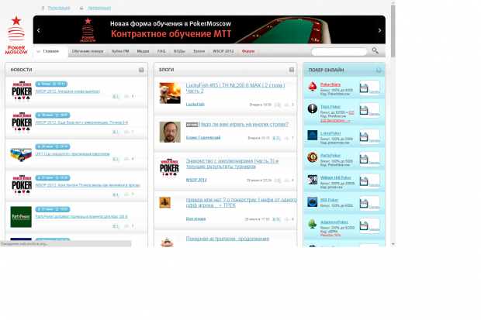The image size is (481, 320).
Task: Click the page vertical scrollbar thumb
Action: click(x=393, y=31)
